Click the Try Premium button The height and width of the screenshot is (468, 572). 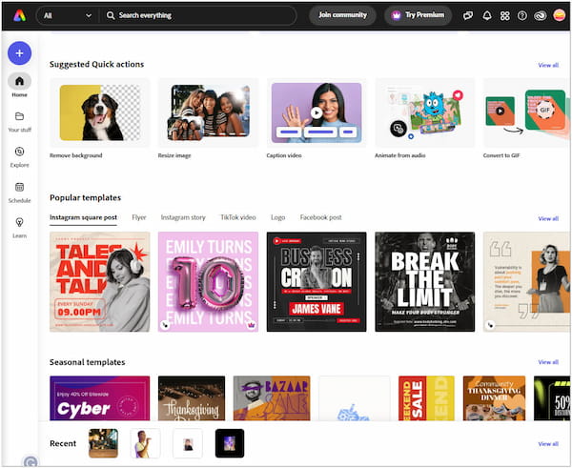pyautogui.click(x=418, y=16)
